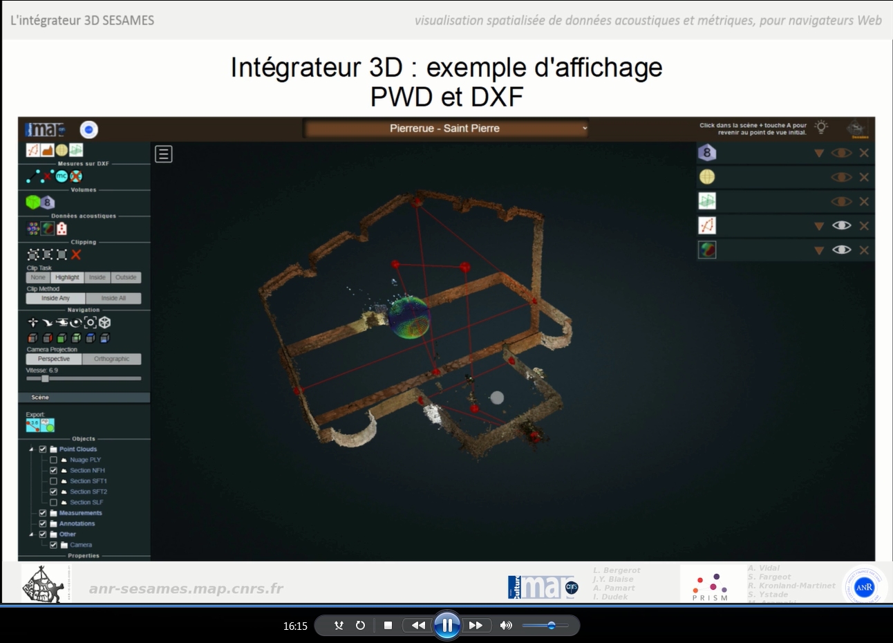Uncheck the Measurements checkbox
The width and height of the screenshot is (893, 643).
[x=43, y=513]
